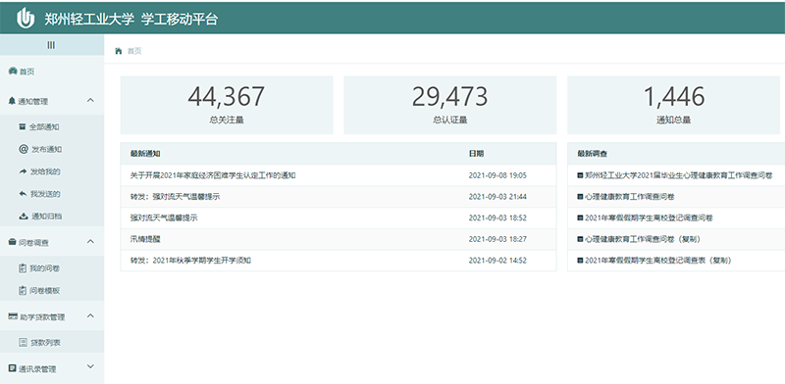Click the 首页 breadcrumb tab
Screen dimensions: 785x384
(x=134, y=51)
